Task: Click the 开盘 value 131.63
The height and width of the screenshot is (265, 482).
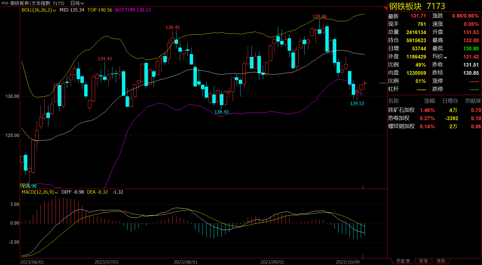Action: [471, 32]
